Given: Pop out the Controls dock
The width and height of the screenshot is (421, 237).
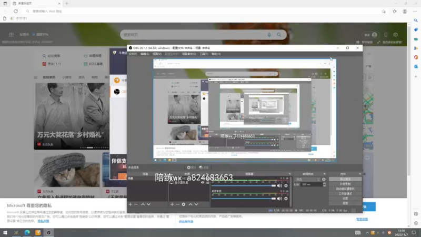Looking at the screenshot, I should (x=360, y=174).
